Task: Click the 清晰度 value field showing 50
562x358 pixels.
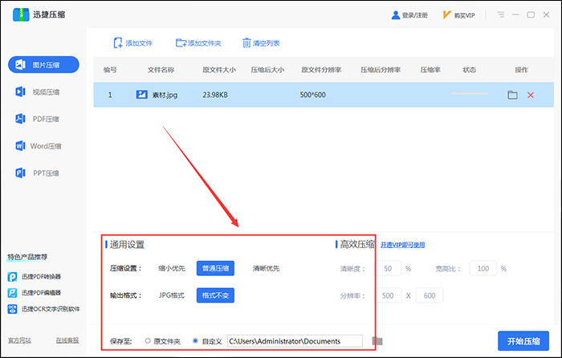Action: [x=388, y=268]
